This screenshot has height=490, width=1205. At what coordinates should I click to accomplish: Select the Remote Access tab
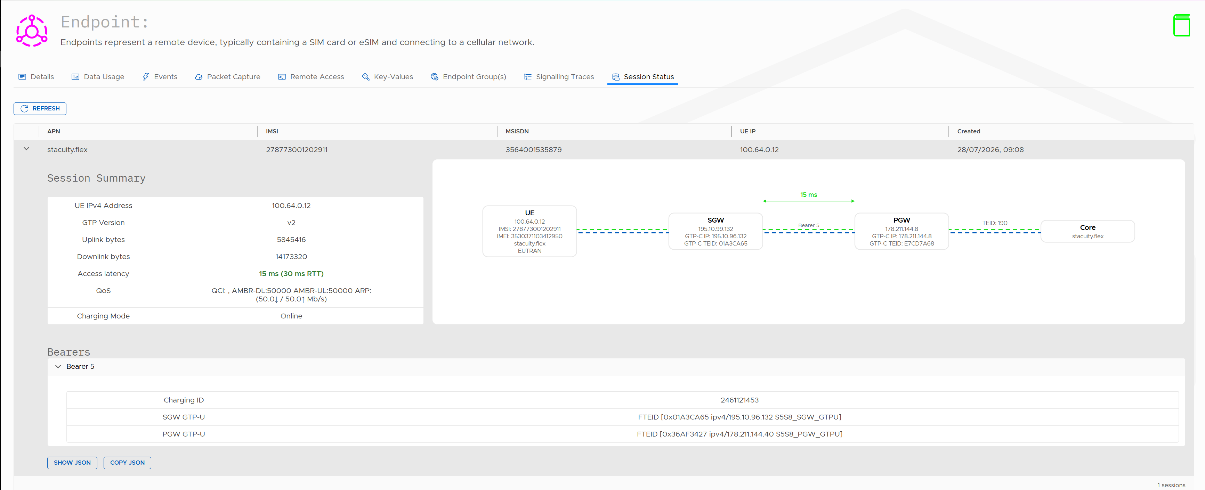[310, 77]
